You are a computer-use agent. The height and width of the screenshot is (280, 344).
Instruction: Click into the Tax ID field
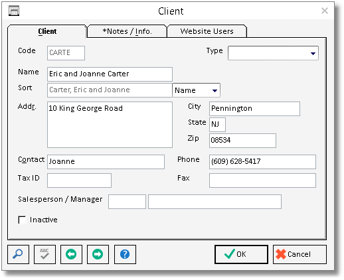click(x=79, y=180)
